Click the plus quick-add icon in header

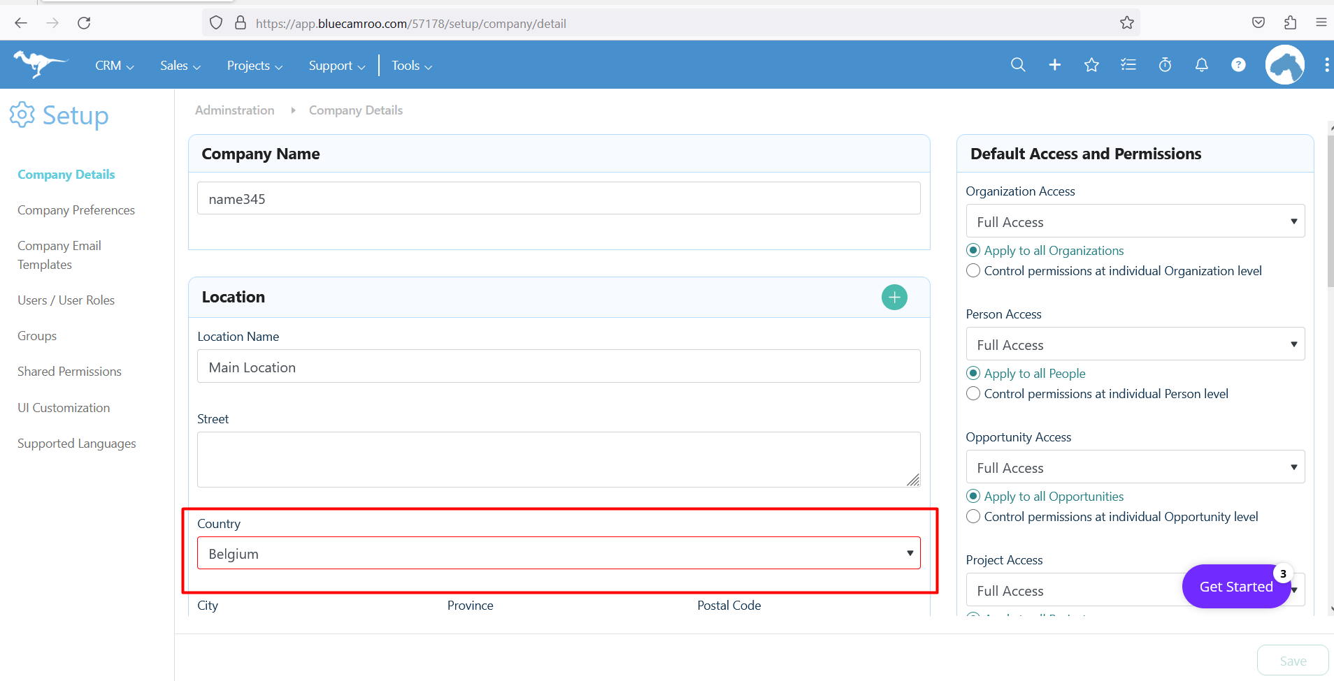(x=1055, y=65)
